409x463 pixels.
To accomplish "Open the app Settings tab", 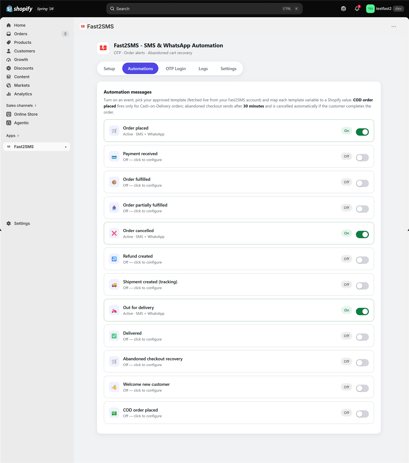I will pyautogui.click(x=229, y=69).
